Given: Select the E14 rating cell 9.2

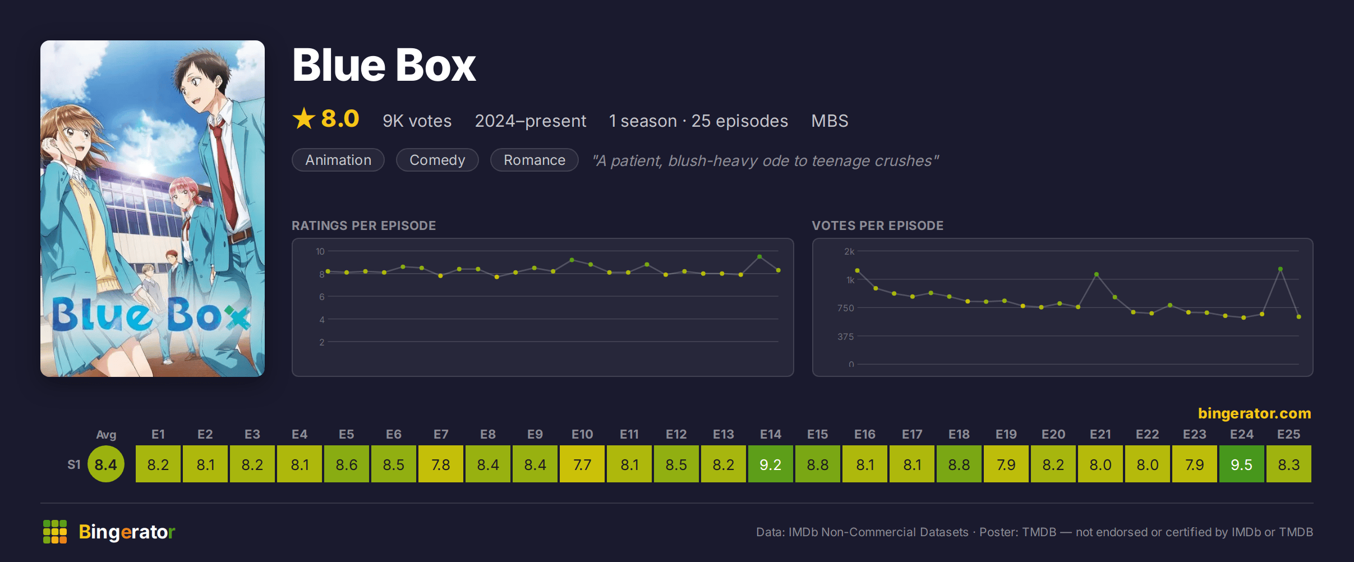Looking at the screenshot, I should (x=771, y=464).
